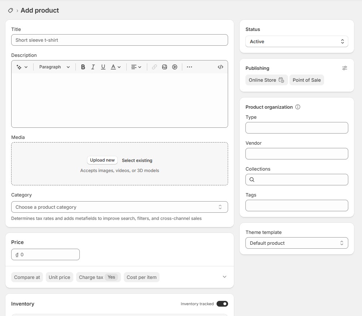Add Cost per item
The height and width of the screenshot is (316, 362).
141,277
